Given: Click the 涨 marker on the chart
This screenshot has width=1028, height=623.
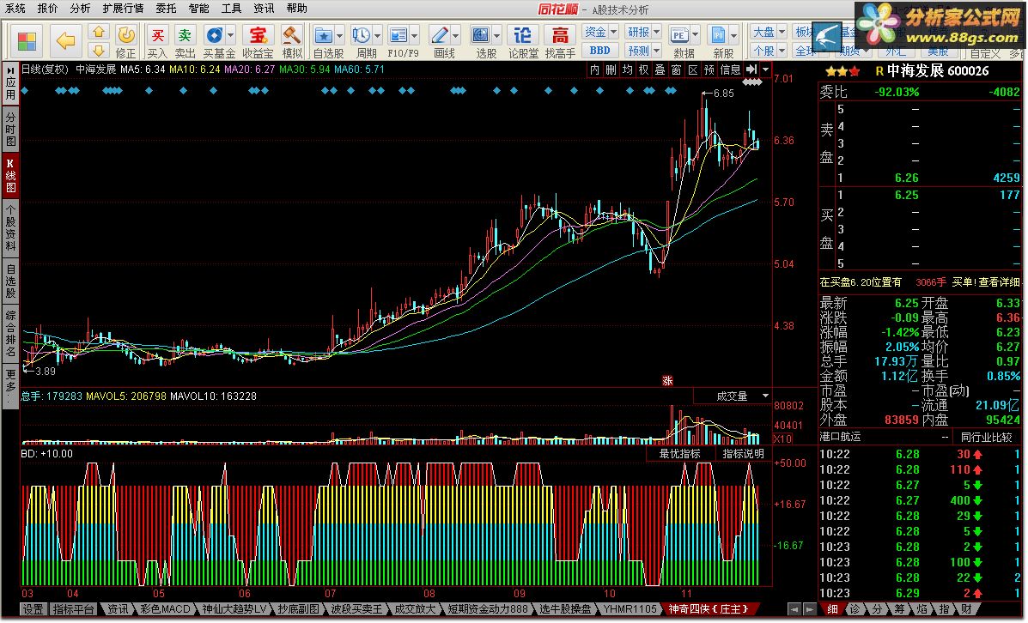Looking at the screenshot, I should 667,381.
